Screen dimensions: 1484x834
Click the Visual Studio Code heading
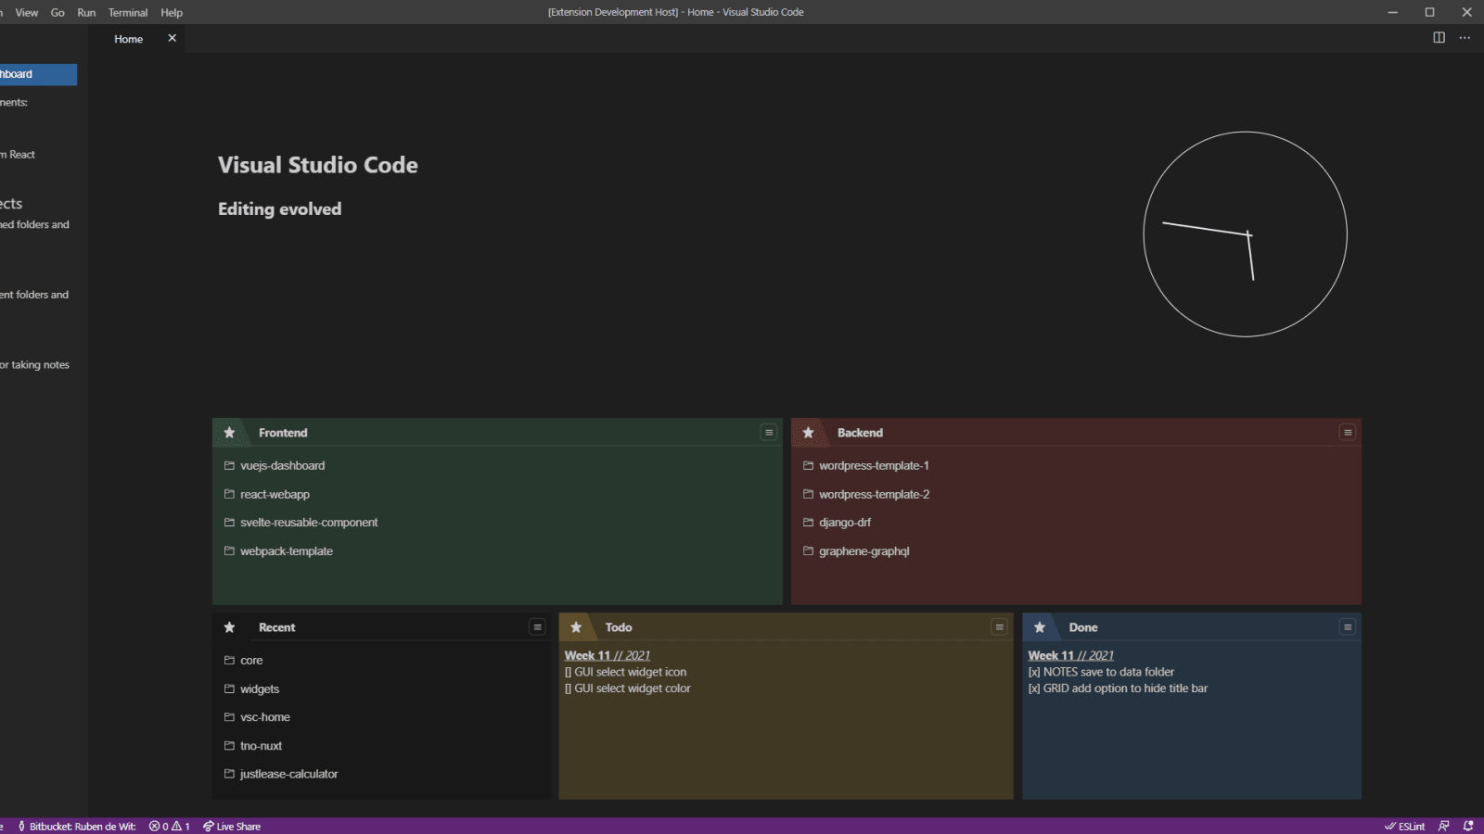pos(318,165)
